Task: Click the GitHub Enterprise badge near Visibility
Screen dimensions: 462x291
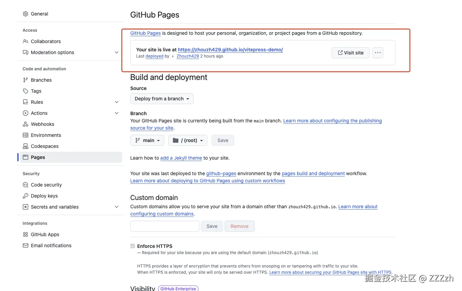Action: pyautogui.click(x=178, y=289)
